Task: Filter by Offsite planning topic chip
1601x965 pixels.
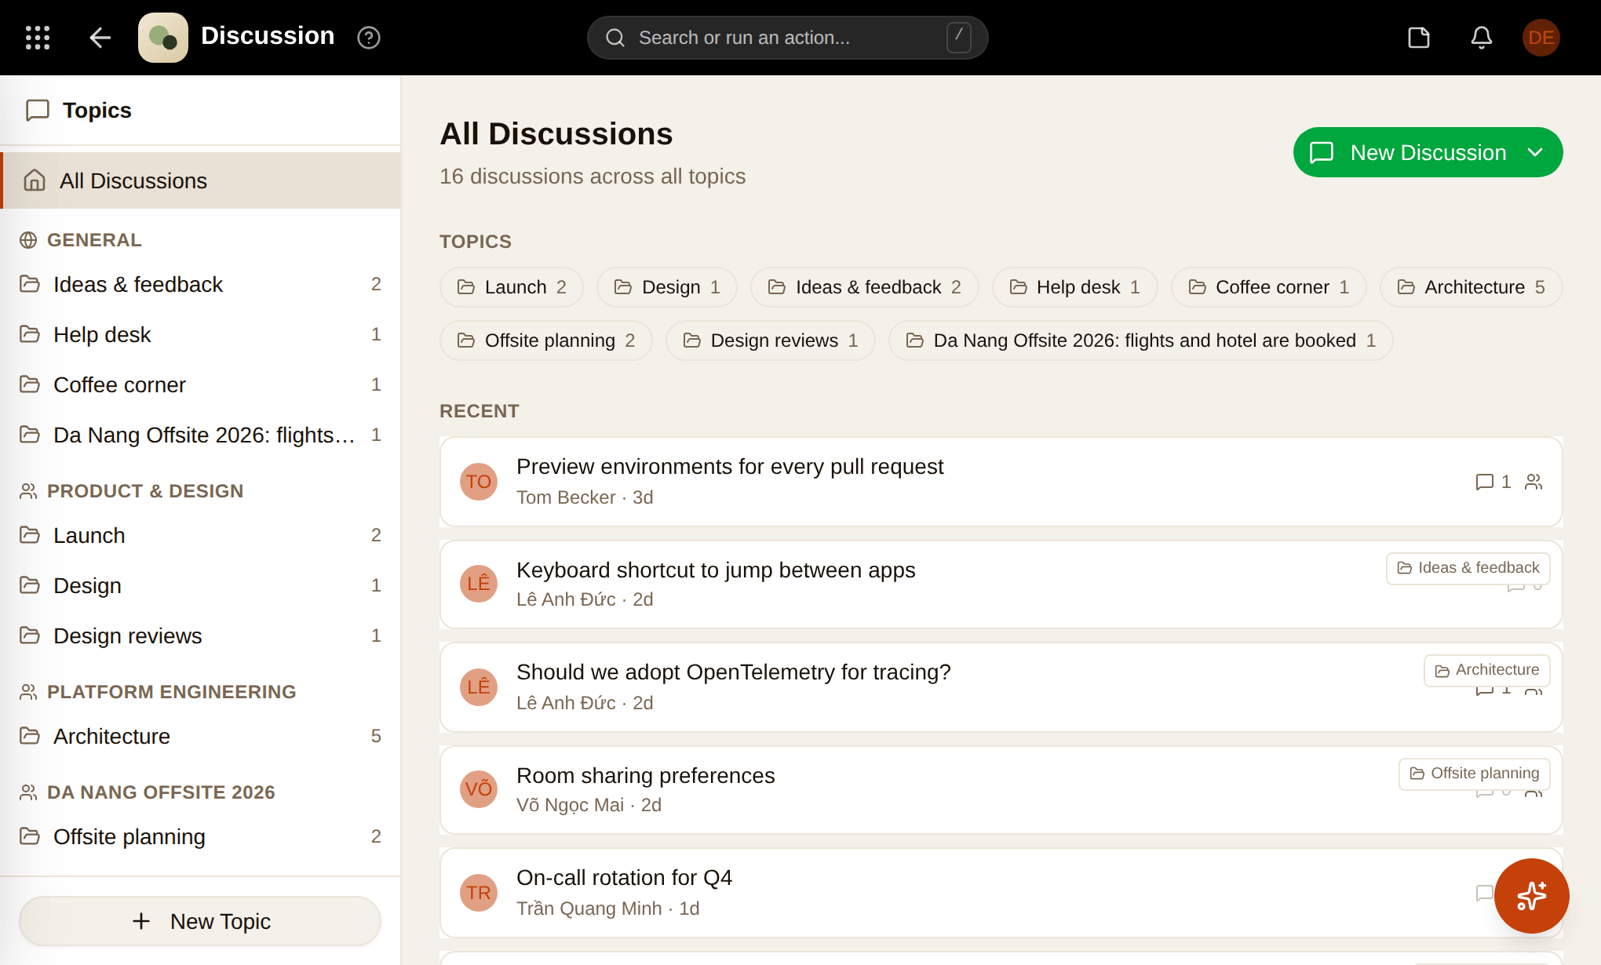Action: click(546, 340)
